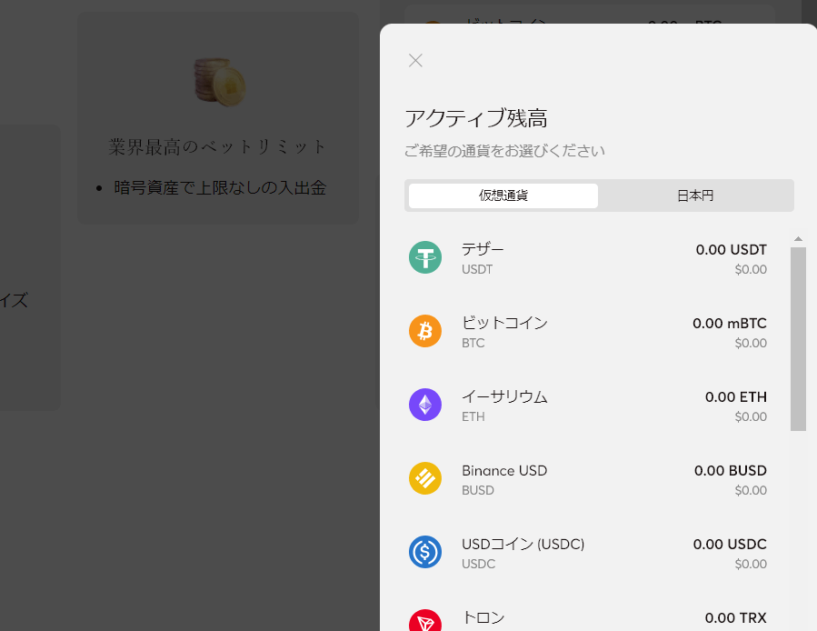Click 業界最高のベットリミット heading

pyautogui.click(x=217, y=146)
